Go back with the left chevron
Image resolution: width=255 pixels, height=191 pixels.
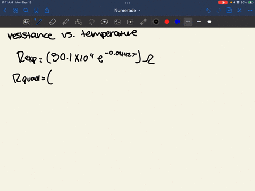(5, 11)
